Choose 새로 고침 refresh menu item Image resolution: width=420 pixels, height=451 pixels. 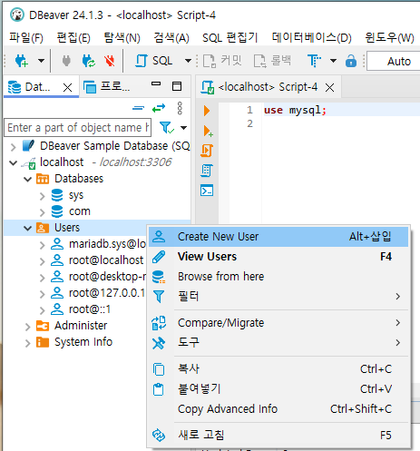click(x=278, y=436)
